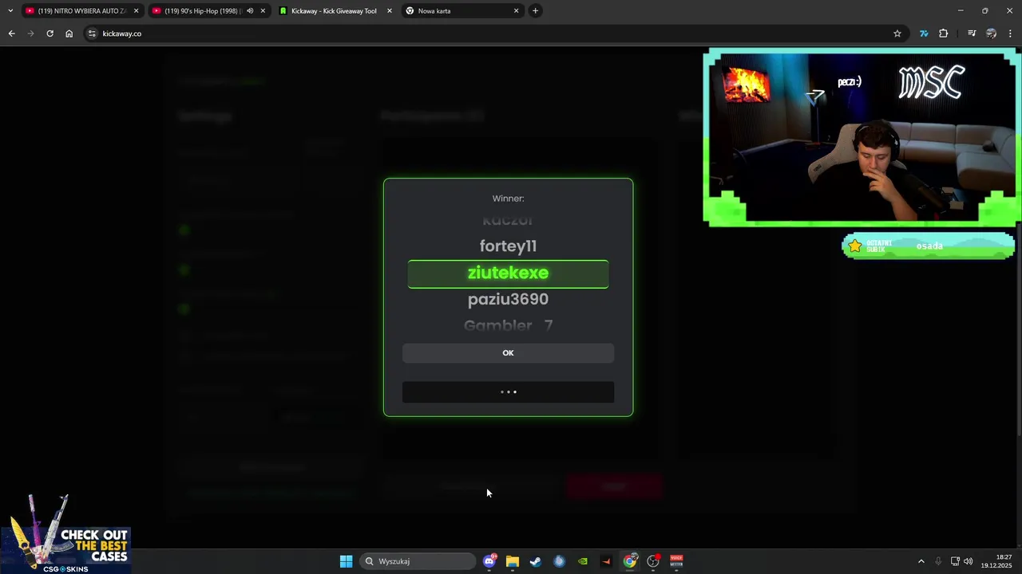Close the 90's Hip-Hop tab
This screenshot has width=1022, height=574.
(263, 11)
